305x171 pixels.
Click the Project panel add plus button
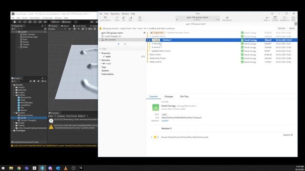click(13, 81)
